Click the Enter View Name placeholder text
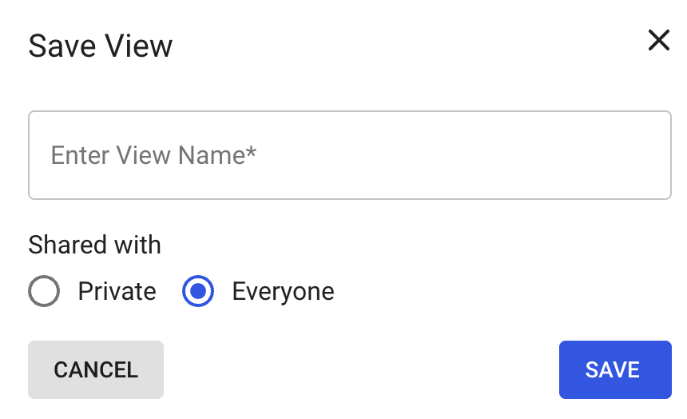687x419 pixels. point(153,155)
